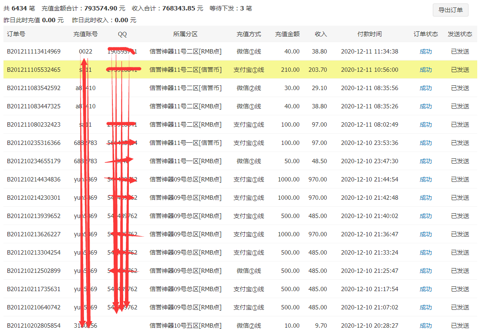Screen dimensions: 482x329
Task: Click the QQ column header
Action: [121, 34]
